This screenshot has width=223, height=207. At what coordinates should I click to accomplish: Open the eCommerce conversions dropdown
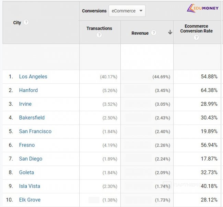pos(127,11)
